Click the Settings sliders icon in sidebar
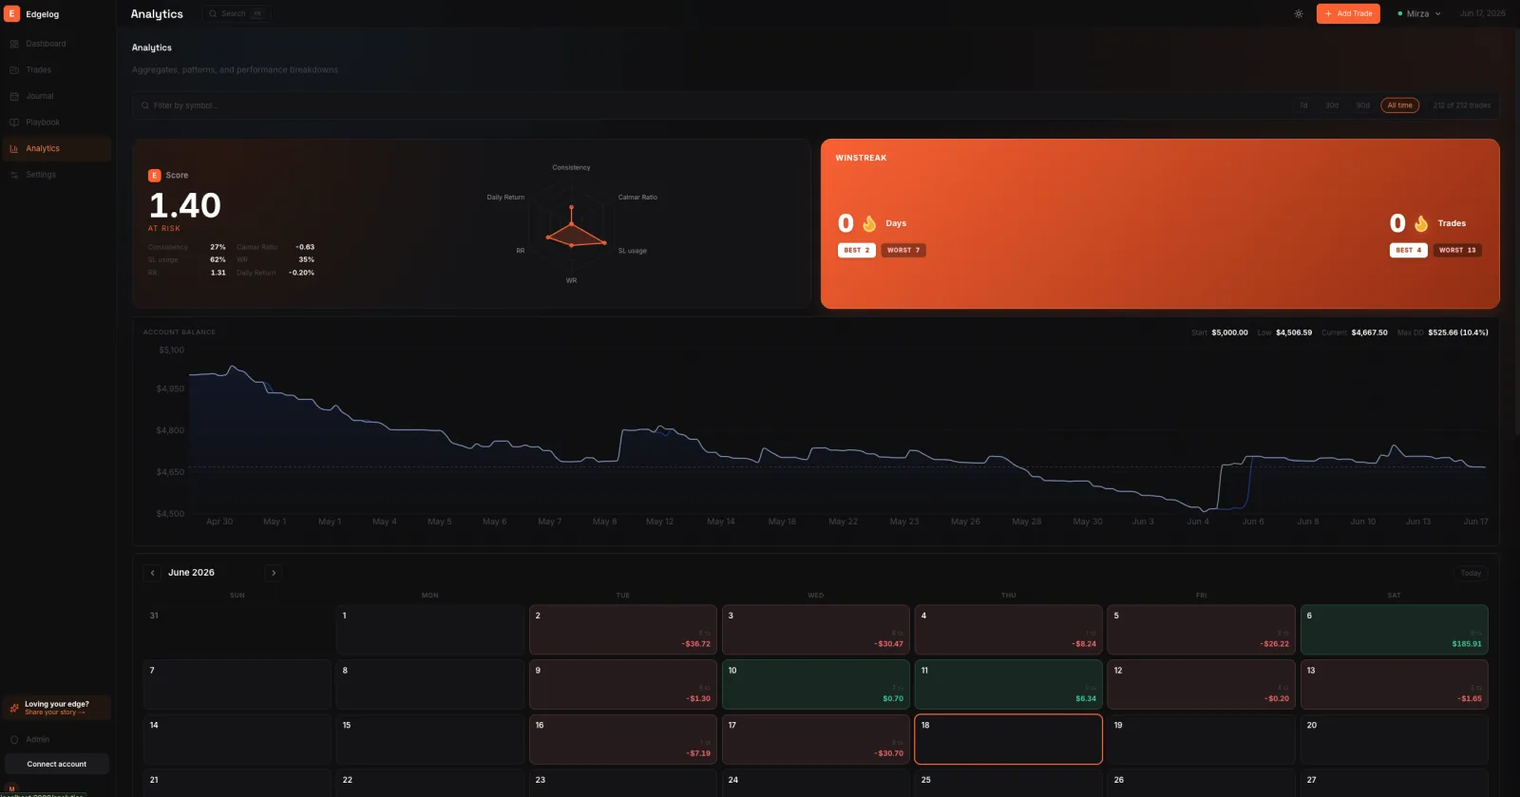The height and width of the screenshot is (797, 1520). click(x=14, y=175)
